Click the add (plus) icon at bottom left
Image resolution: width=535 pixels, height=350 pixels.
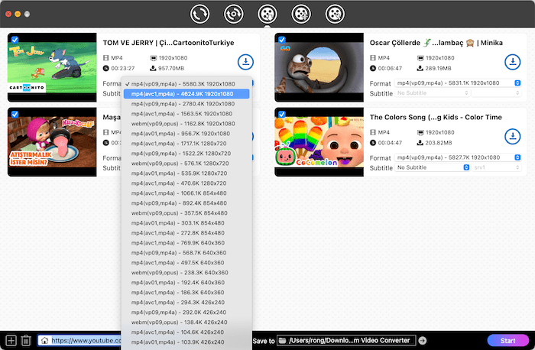pyautogui.click(x=11, y=340)
